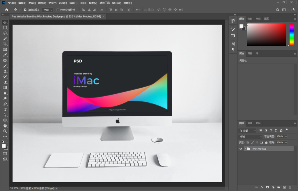Toggle type layer filter

click(271, 130)
